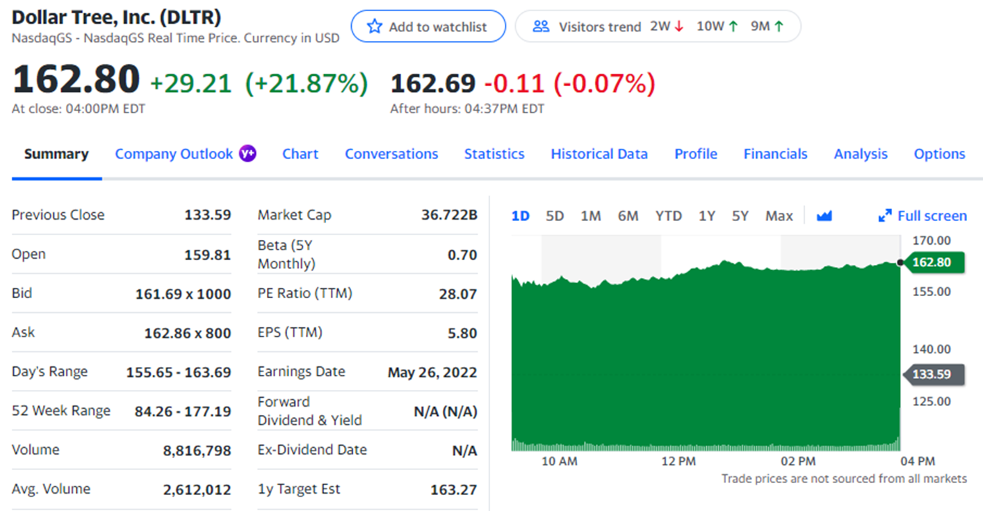
Task: Open the Summary tab
Action: point(56,154)
